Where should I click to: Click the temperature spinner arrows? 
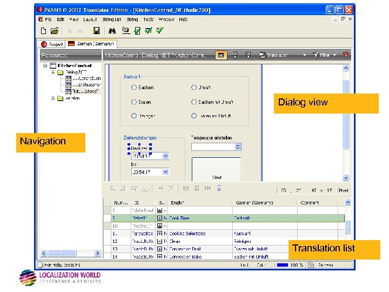tap(238, 147)
